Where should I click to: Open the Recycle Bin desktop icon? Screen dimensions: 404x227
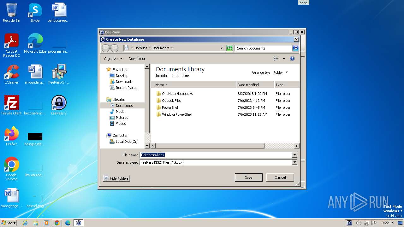11,13
